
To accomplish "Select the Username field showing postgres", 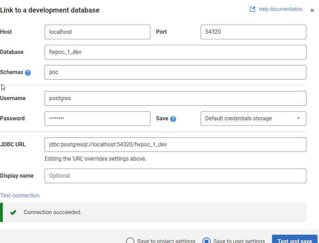I will point(175,98).
